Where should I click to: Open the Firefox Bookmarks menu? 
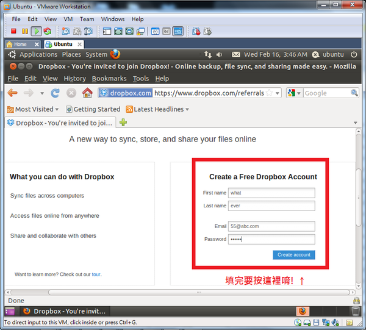coord(109,79)
